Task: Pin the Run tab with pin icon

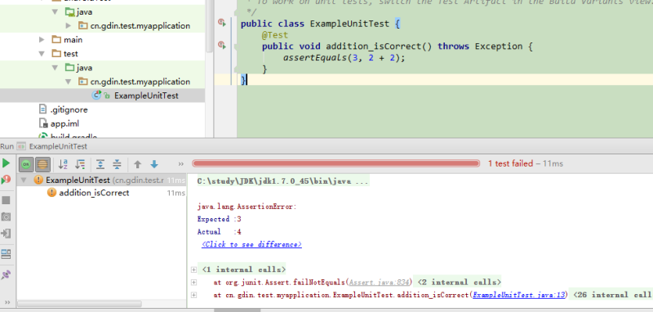Action: click(x=6, y=275)
